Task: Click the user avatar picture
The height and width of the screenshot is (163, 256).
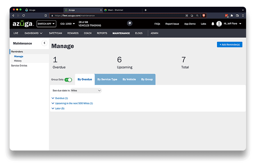Action: [x=219, y=24]
